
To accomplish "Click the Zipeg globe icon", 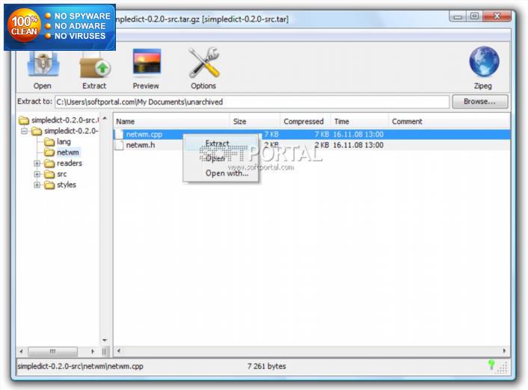I will [x=484, y=62].
